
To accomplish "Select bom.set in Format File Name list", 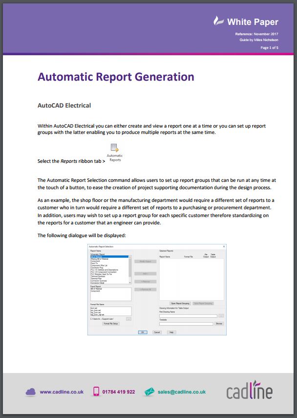I will tap(94, 308).
